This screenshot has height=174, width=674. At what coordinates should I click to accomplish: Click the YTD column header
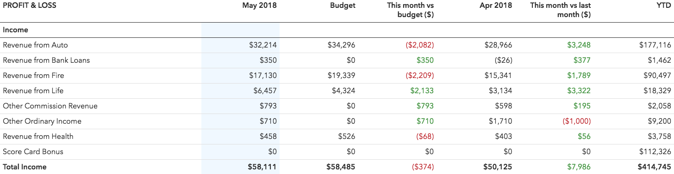(663, 6)
